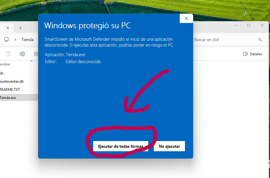Image resolution: width=270 pixels, height=178 pixels.
Task: Select the lib folder item
Action: [19, 73]
